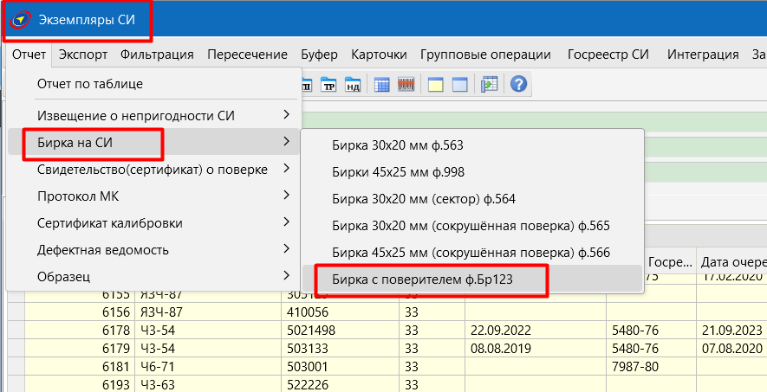
Task: Click row selector for row 6178
Action: [x=16, y=331]
